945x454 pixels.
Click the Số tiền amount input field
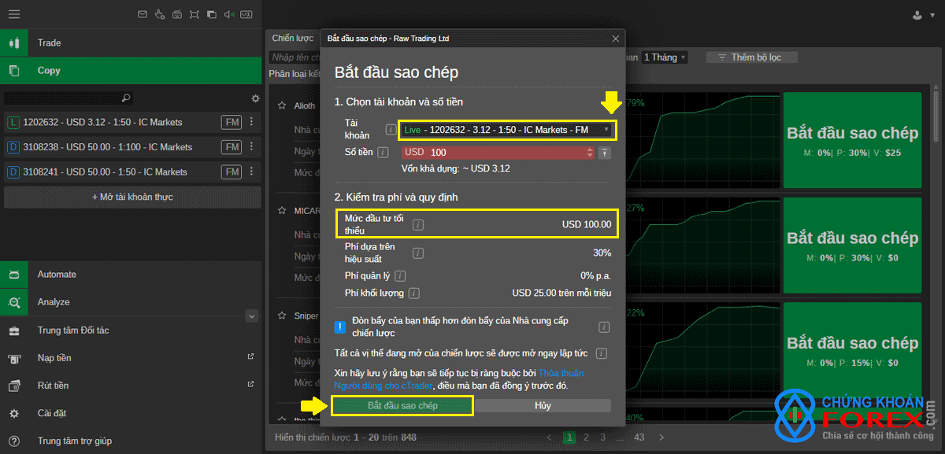pos(498,152)
